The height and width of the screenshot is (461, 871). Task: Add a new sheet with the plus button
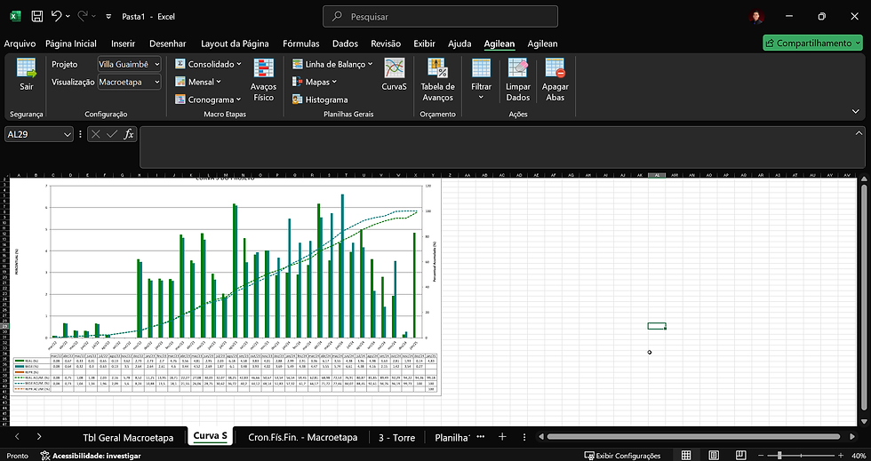coord(502,436)
